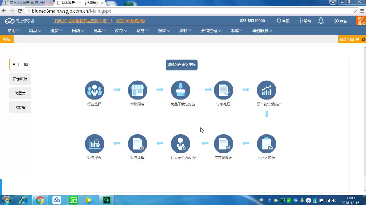Click network signal icon in system tray
Viewport: 366px width, 205px height.
[x=328, y=200]
